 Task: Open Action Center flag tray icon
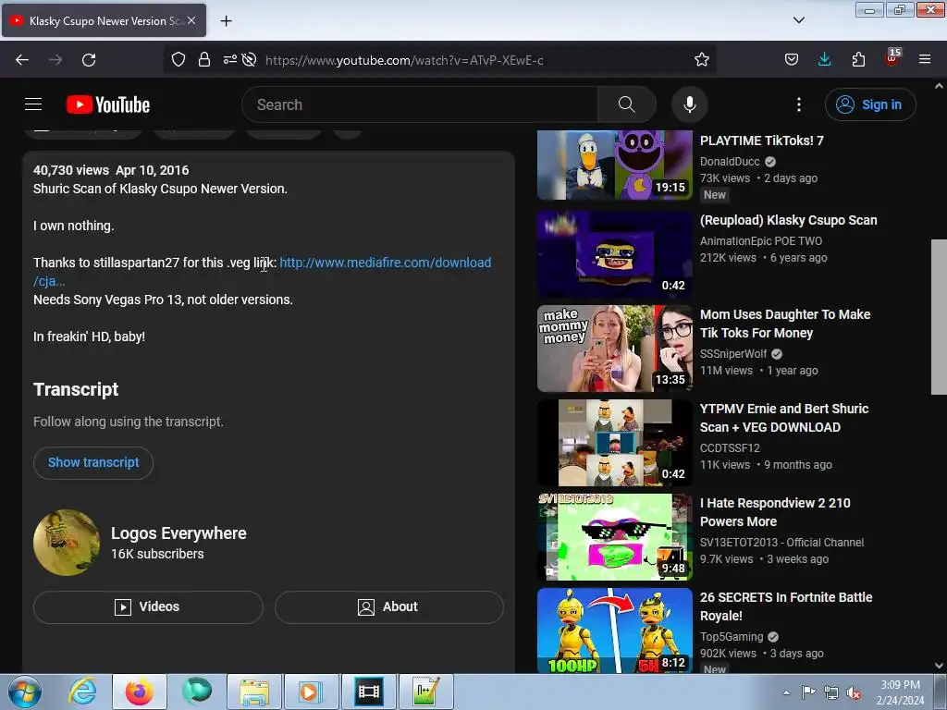[808, 692]
